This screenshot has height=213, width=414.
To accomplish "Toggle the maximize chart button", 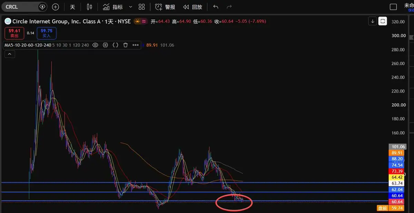I will tap(382, 21).
